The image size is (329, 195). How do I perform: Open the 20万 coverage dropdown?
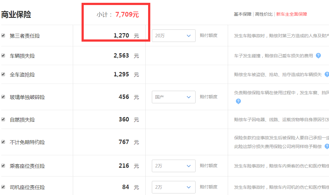pos(173,36)
